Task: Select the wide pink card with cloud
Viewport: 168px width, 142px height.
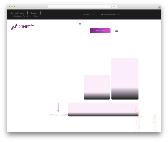Action: (103, 109)
